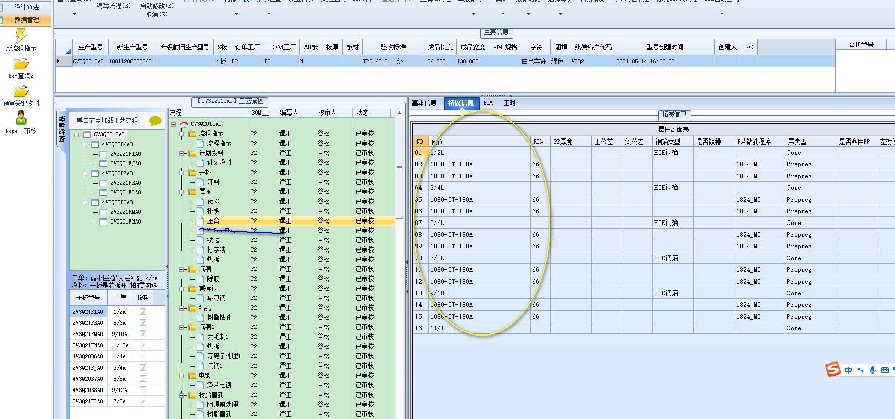This screenshot has height=419, width=895.
Task: Toggle Sogou 中 Chinese/English mode indicator
Action: 848,370
